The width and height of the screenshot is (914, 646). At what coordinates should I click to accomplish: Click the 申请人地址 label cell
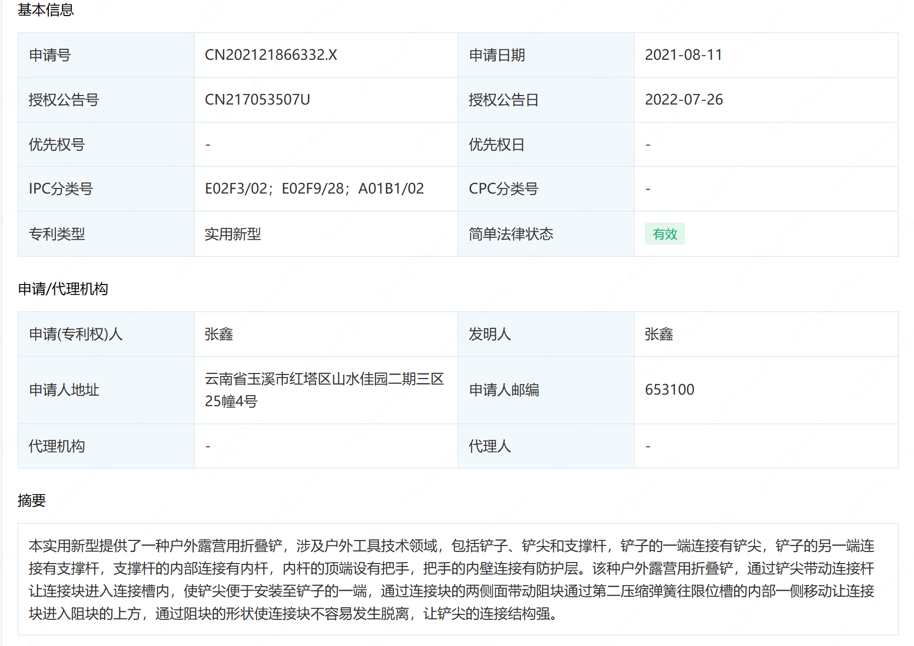106,390
